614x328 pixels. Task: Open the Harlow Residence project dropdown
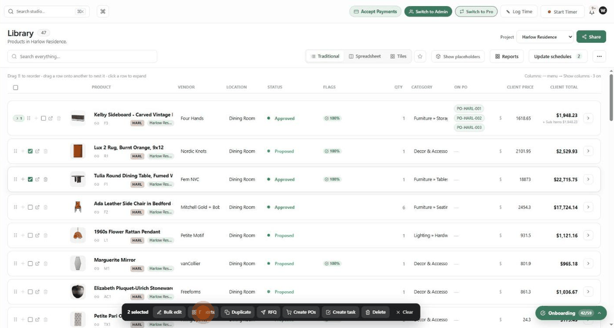[545, 37]
